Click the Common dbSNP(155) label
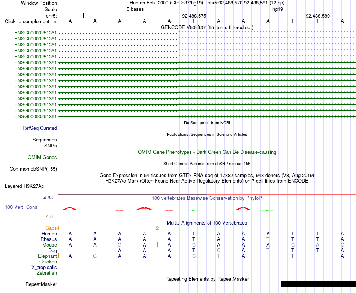Screen dimensions: 356x293 coord(33,169)
